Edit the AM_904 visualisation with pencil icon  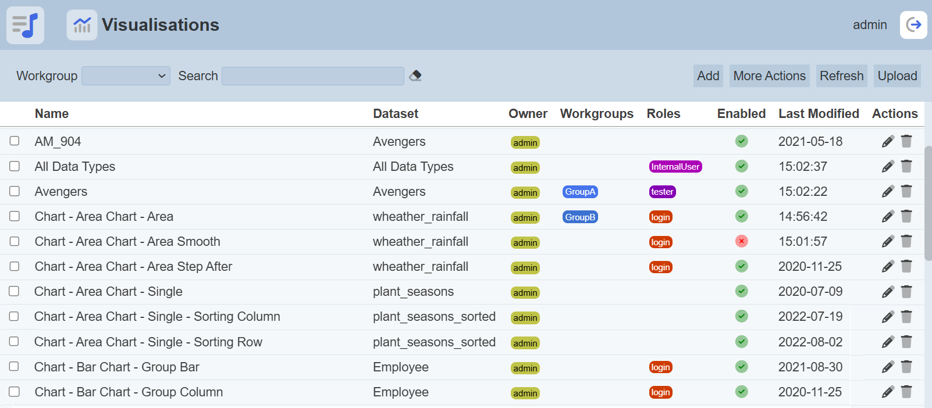[x=887, y=142]
